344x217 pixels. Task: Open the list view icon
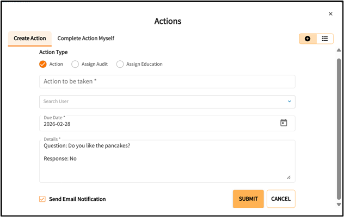pyautogui.click(x=324, y=39)
